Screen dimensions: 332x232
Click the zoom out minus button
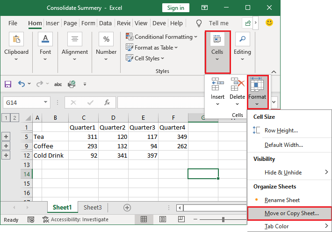tap(195, 219)
